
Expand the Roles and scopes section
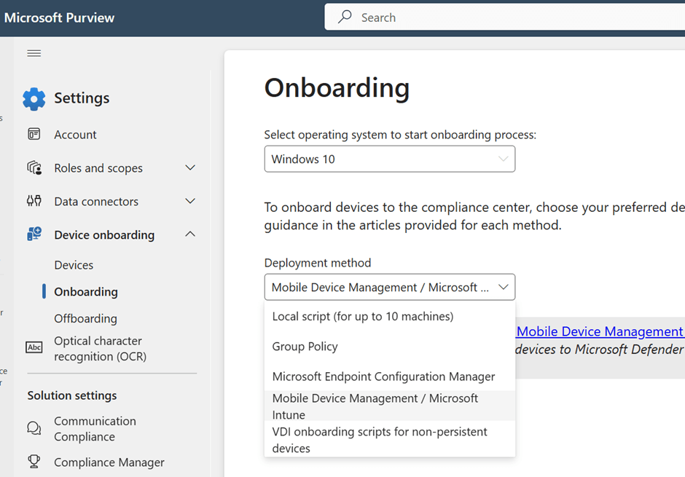(190, 168)
